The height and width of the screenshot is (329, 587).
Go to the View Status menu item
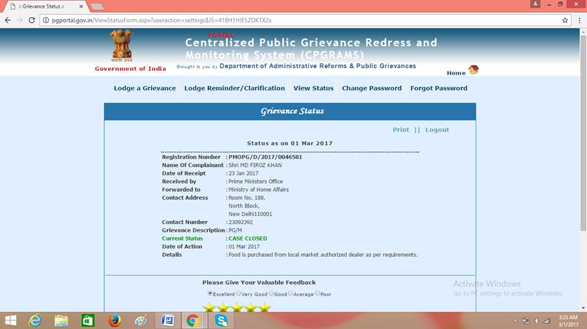coord(313,88)
